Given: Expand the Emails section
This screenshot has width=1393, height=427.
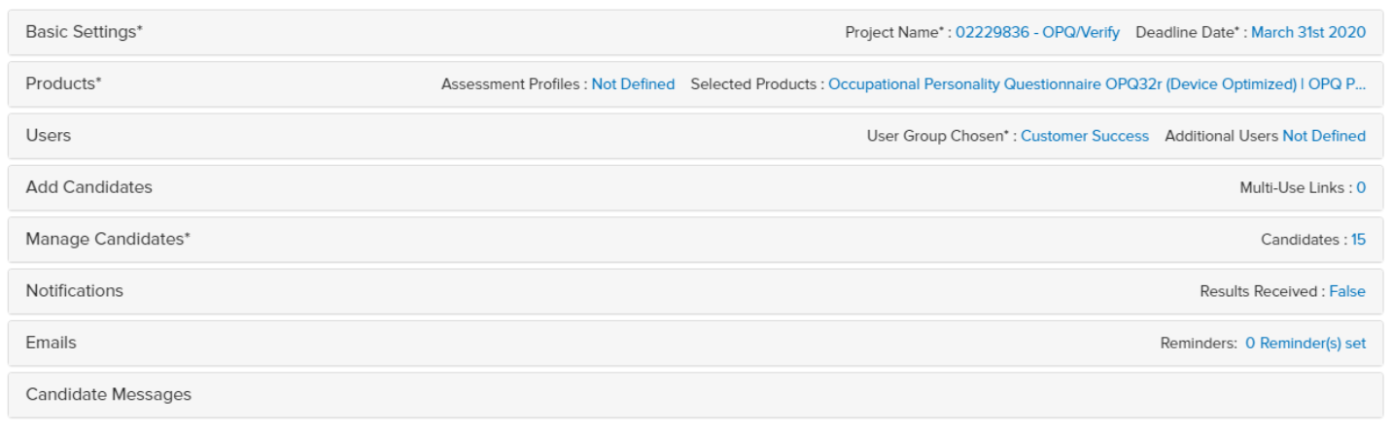Looking at the screenshot, I should [x=51, y=343].
